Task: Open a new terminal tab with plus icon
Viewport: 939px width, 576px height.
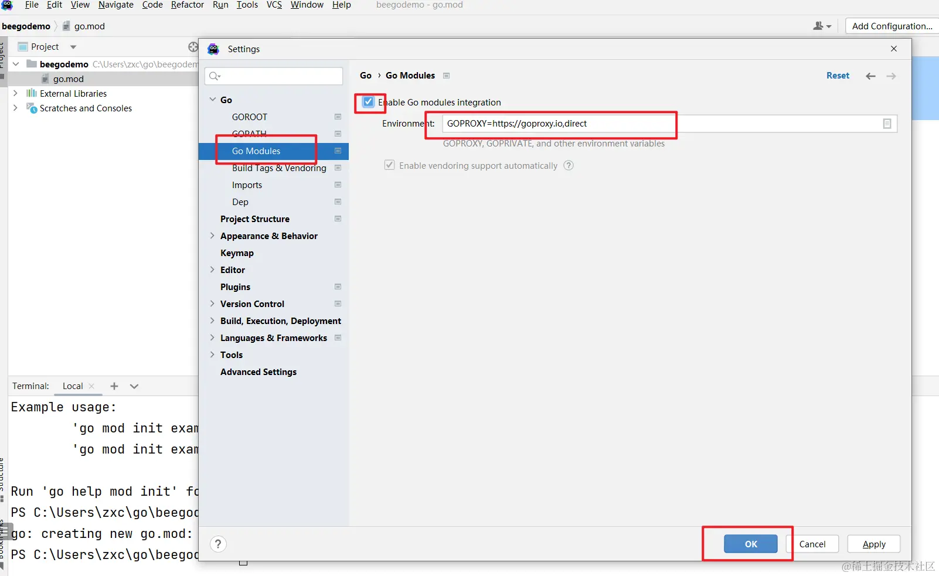Action: click(x=114, y=386)
